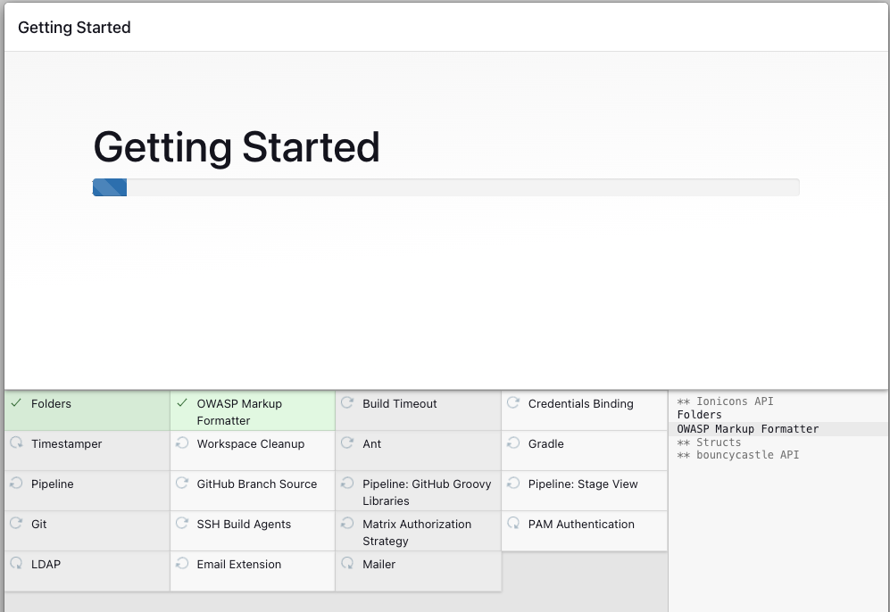The image size is (890, 612).
Task: Click the pending icon next to LDAP
Action: [x=16, y=564]
